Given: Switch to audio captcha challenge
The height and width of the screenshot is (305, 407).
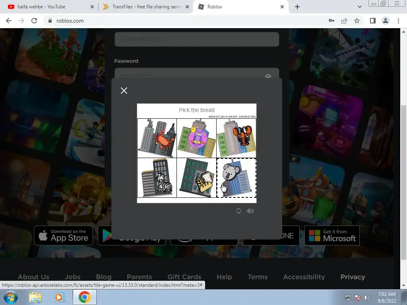Looking at the screenshot, I should pyautogui.click(x=250, y=211).
